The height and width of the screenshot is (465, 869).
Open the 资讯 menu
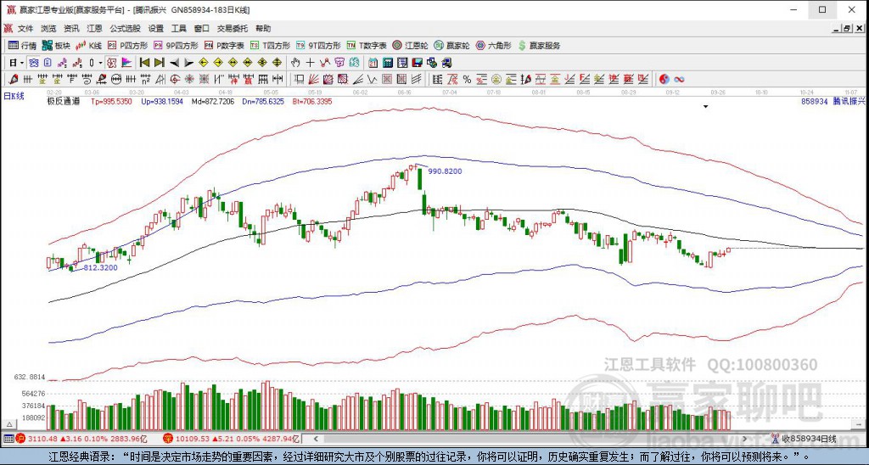[71, 28]
